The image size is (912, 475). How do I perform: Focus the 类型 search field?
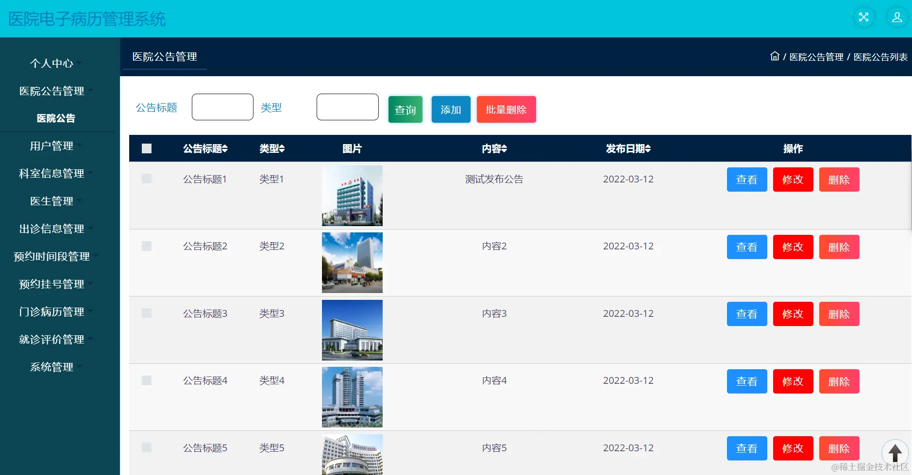348,107
